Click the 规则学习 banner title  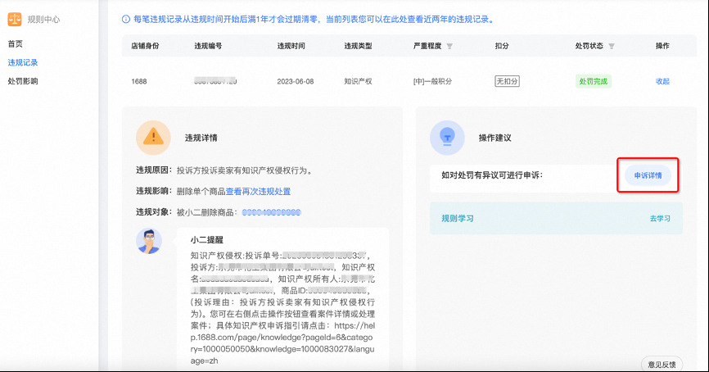pos(457,219)
